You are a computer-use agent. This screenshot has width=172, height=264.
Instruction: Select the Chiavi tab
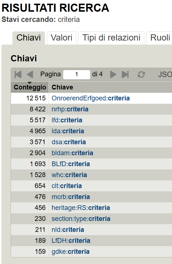click(x=28, y=38)
